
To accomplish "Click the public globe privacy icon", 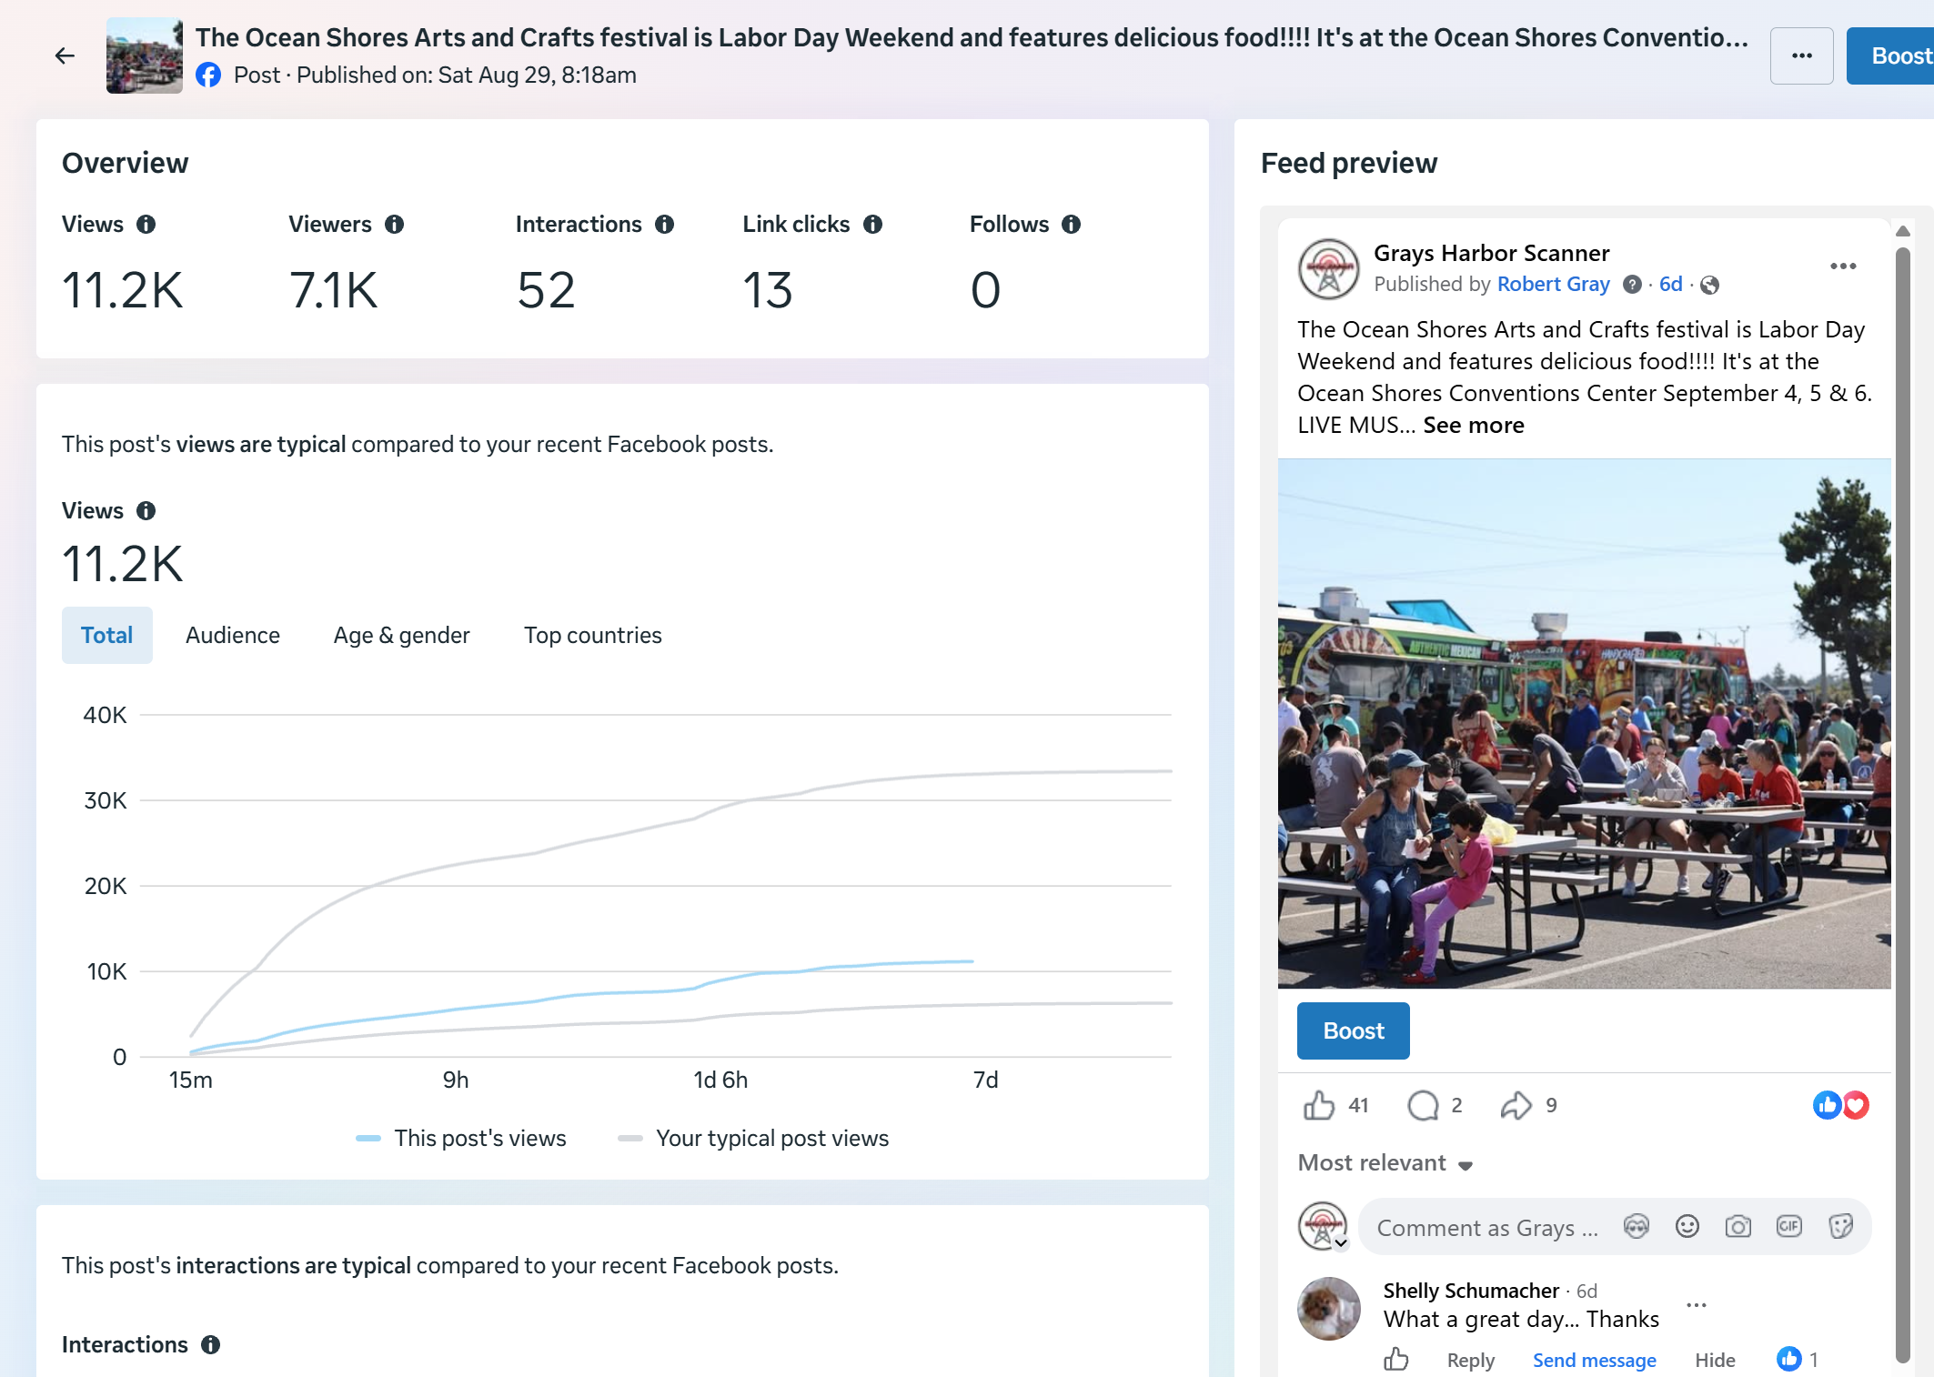I will pyautogui.click(x=1710, y=285).
